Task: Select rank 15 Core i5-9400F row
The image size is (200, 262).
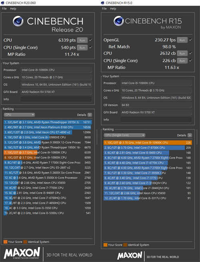Action: tap(48, 193)
